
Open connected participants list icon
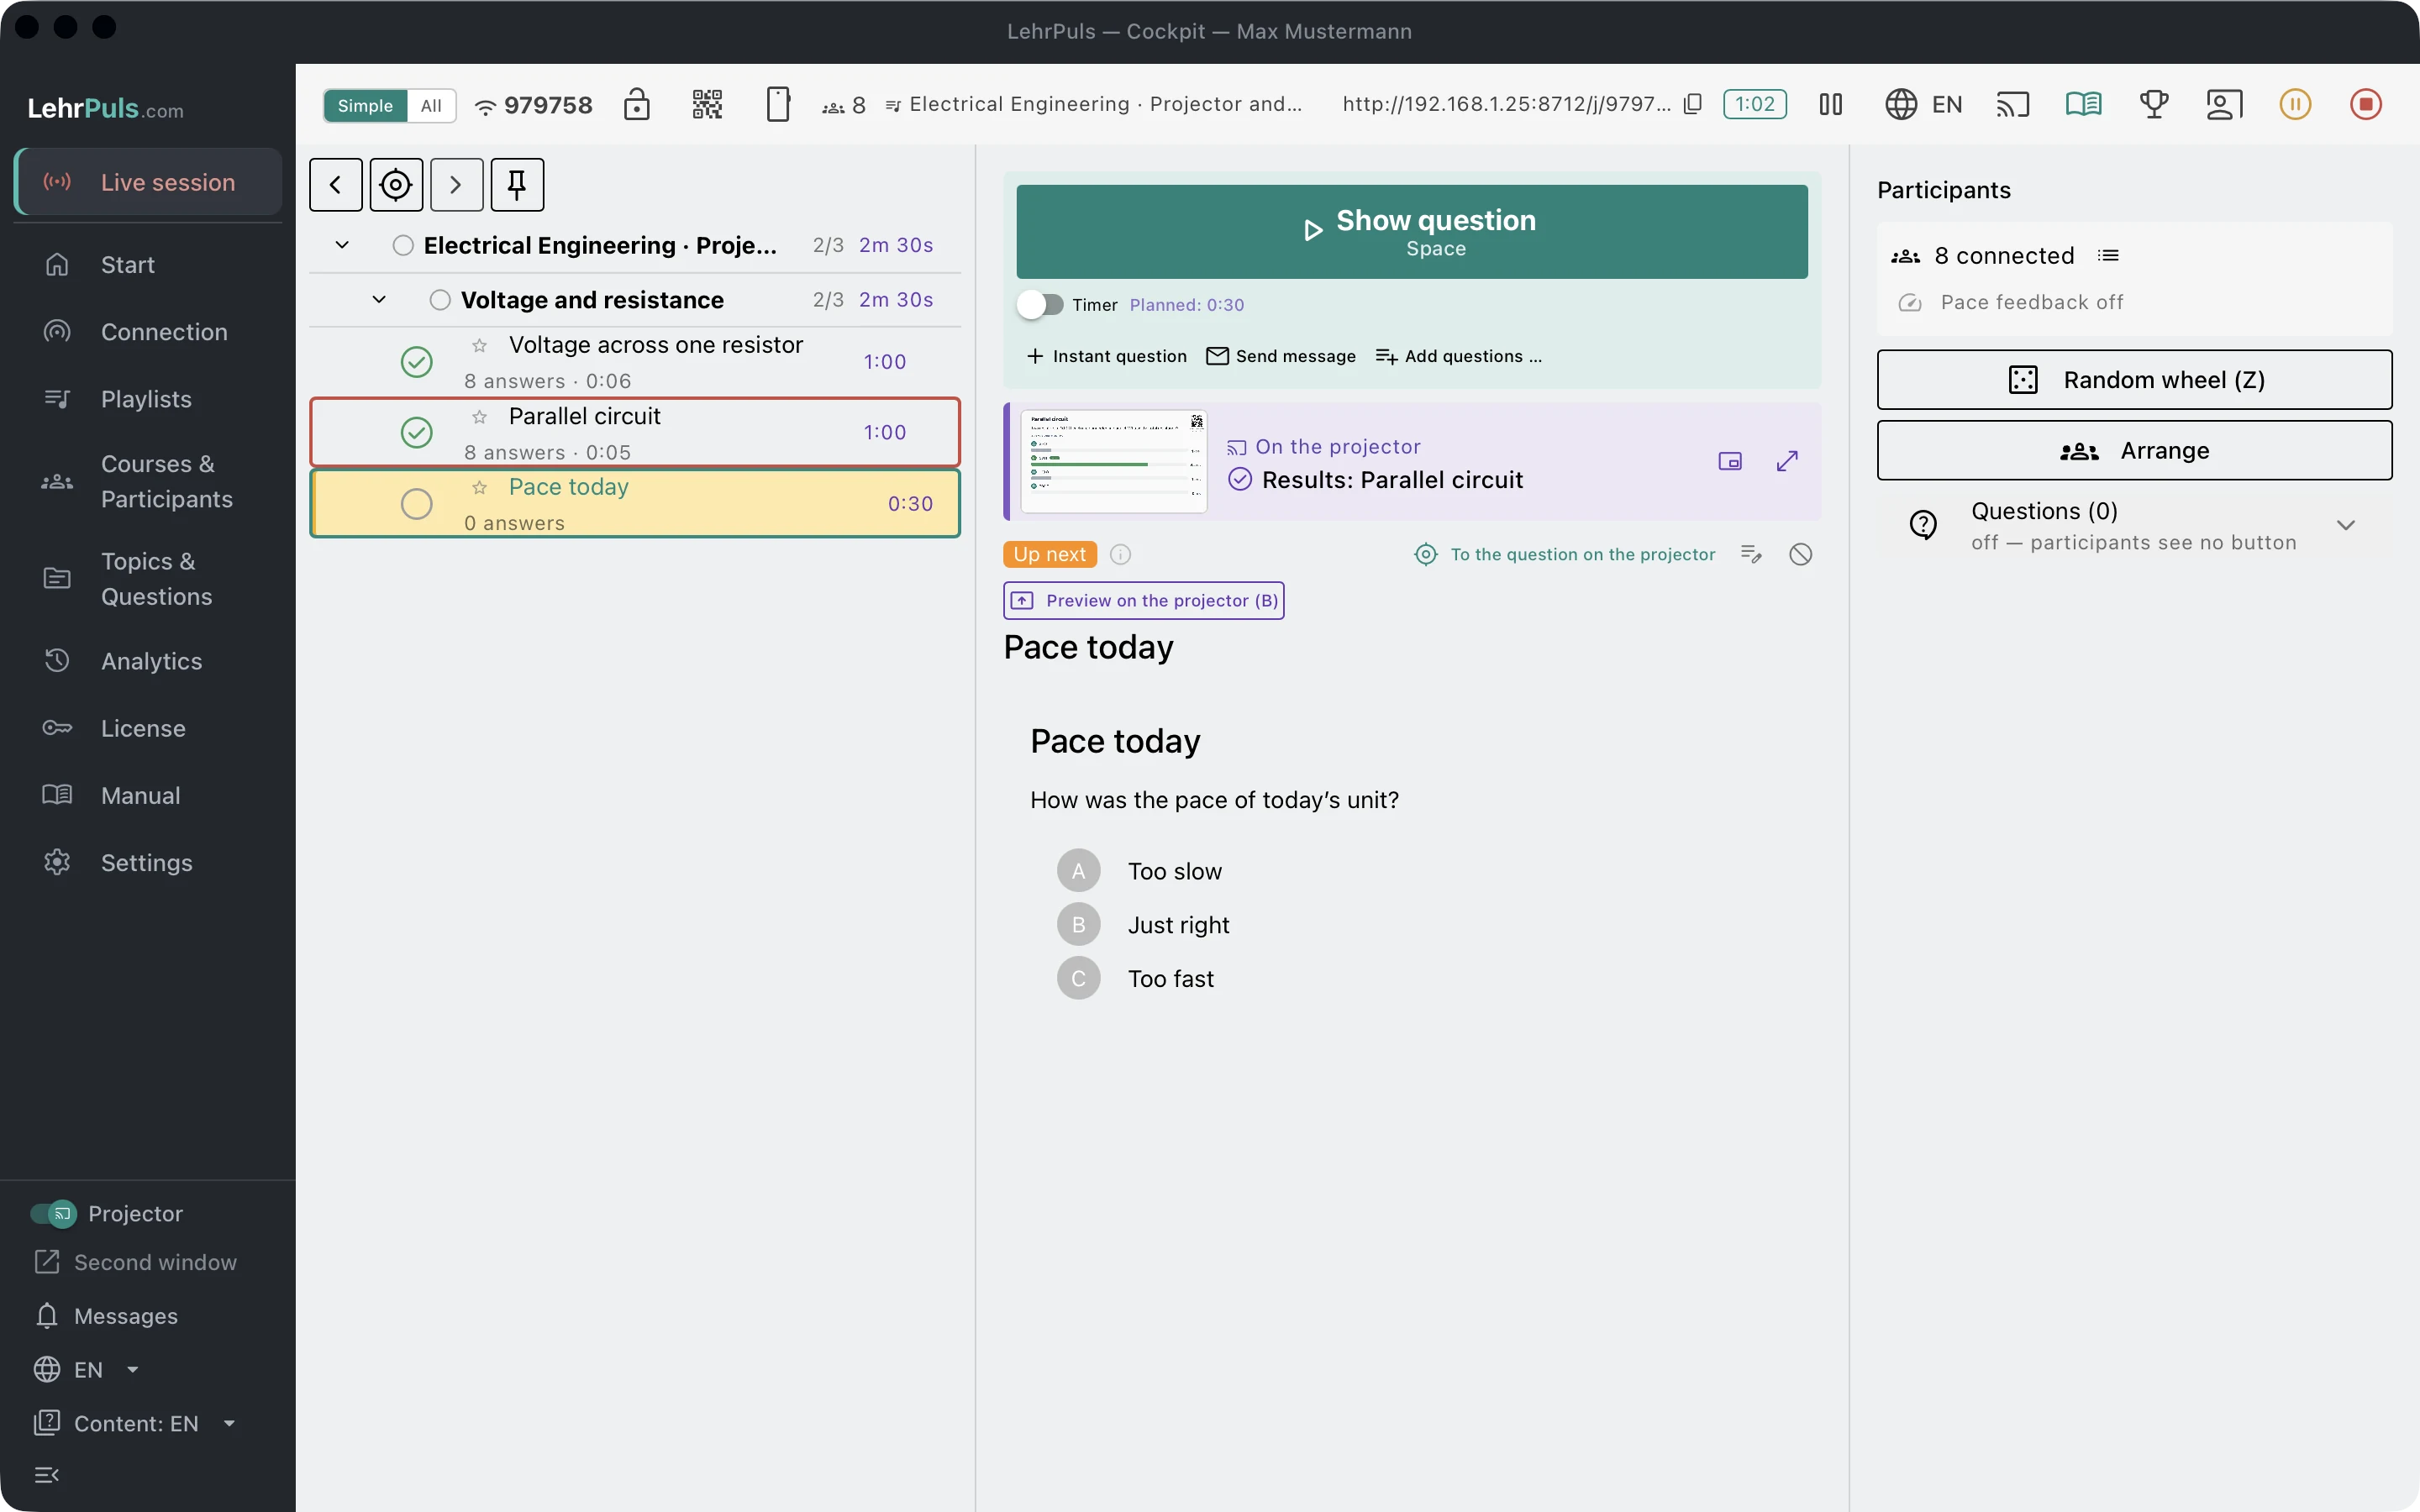pos(2108,256)
